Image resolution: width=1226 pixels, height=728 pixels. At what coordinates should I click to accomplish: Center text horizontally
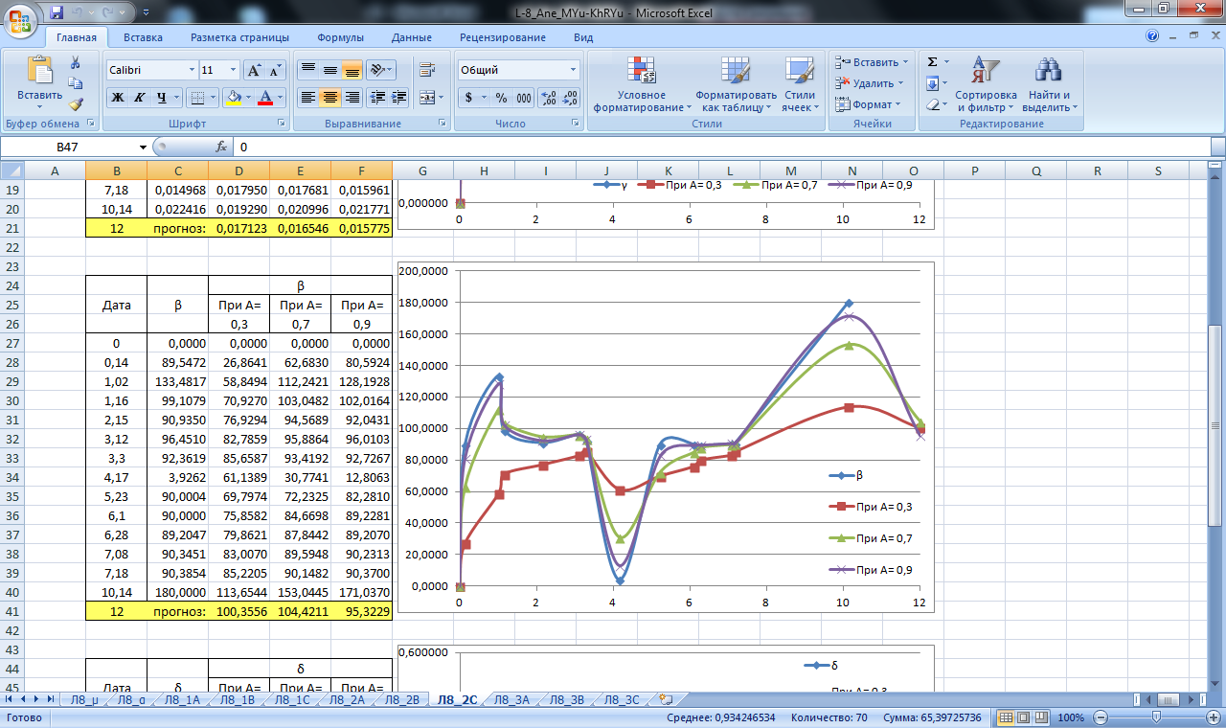pyautogui.click(x=329, y=97)
